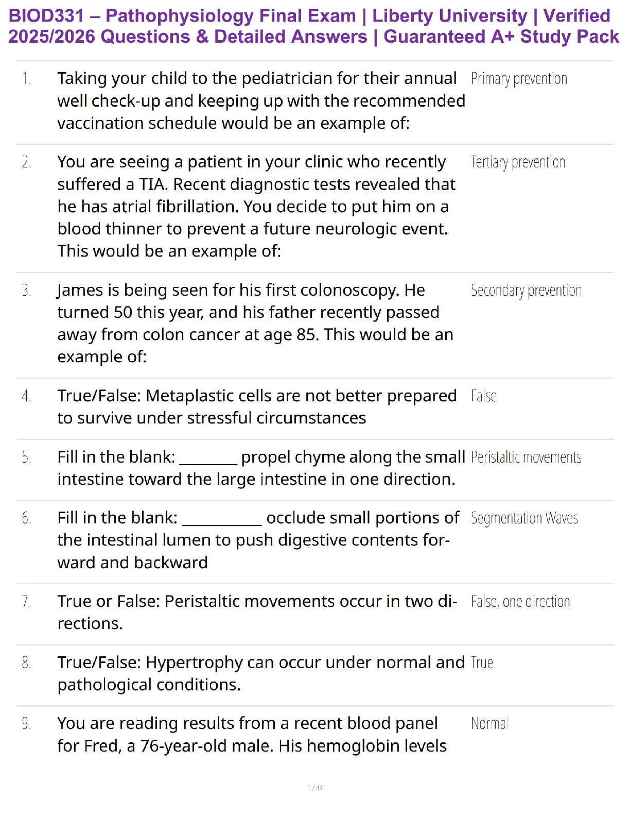Click the purple BIOD331 Pathophysiology title heading

[314, 26]
